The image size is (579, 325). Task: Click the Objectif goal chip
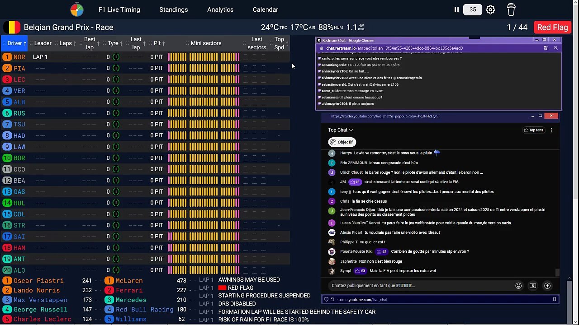[x=342, y=142]
